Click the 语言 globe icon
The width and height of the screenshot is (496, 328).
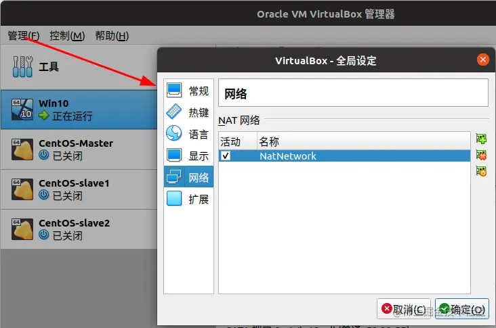tap(174, 133)
